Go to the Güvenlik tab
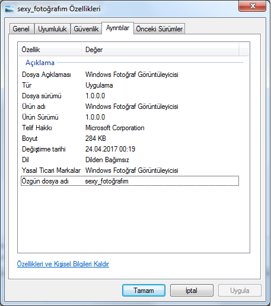This screenshot has height=306, width=271. (86, 29)
